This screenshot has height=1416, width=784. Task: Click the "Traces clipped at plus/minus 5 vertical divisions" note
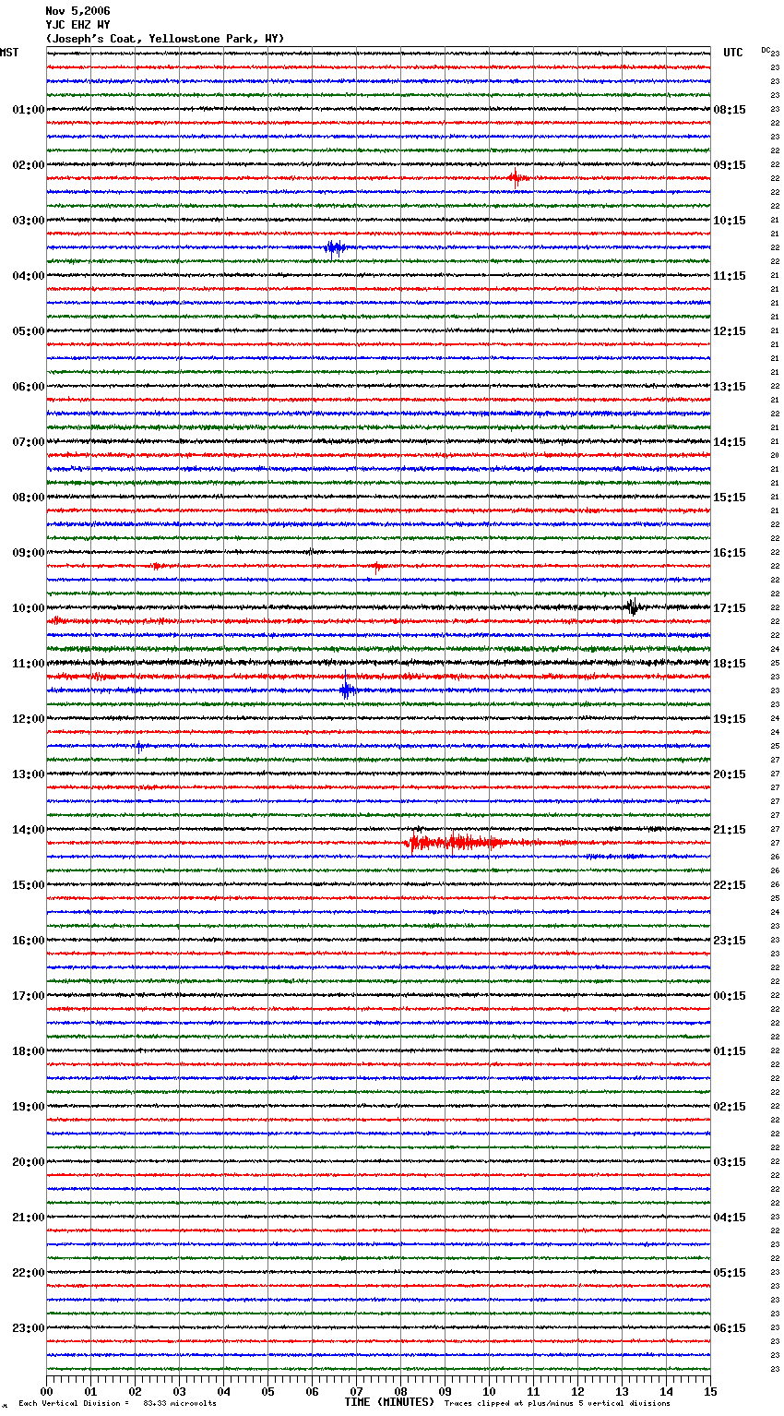click(x=557, y=1404)
